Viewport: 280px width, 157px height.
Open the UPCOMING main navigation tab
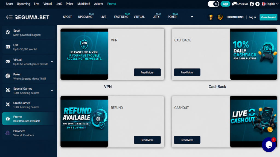[x=85, y=17]
